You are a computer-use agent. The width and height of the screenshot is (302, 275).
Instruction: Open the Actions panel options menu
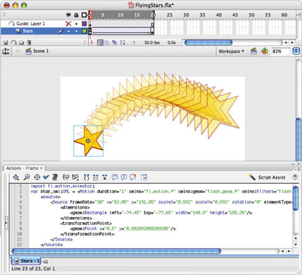[x=297, y=169]
